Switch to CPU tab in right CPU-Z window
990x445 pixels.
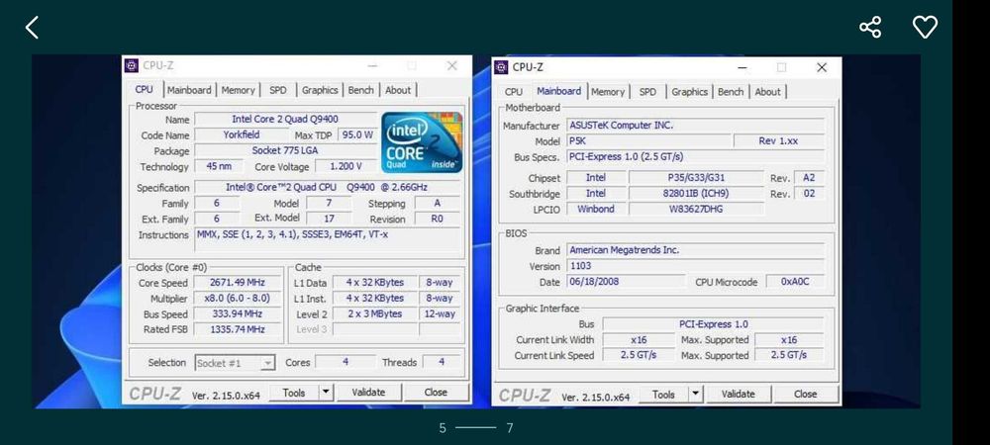click(514, 92)
